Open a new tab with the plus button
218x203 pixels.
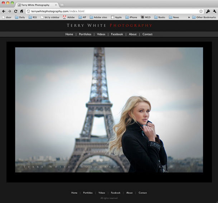coord(62,5)
